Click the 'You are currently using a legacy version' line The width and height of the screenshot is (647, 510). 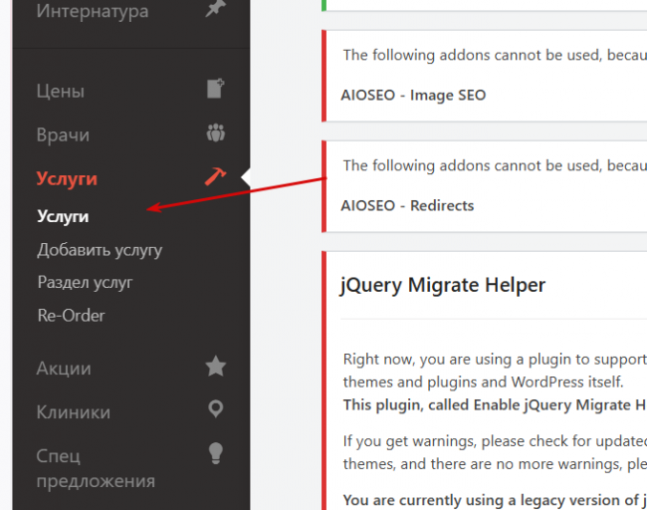(495, 500)
